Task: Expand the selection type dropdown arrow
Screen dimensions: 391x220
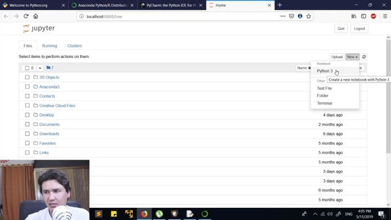Action: pos(40,68)
